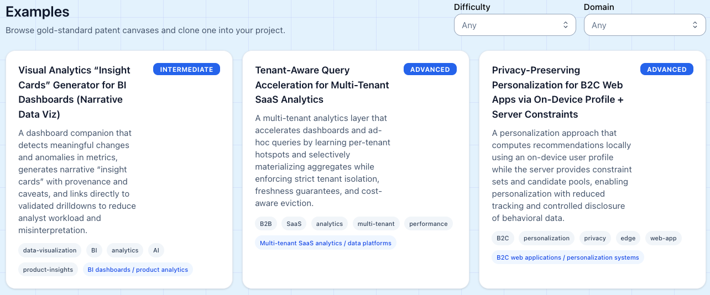Open the Domain filter dropdown
This screenshot has width=710, height=295.
pyautogui.click(x=644, y=25)
